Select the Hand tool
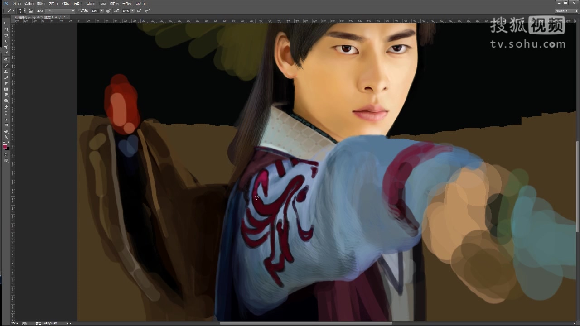The height and width of the screenshot is (326, 580). click(6, 131)
